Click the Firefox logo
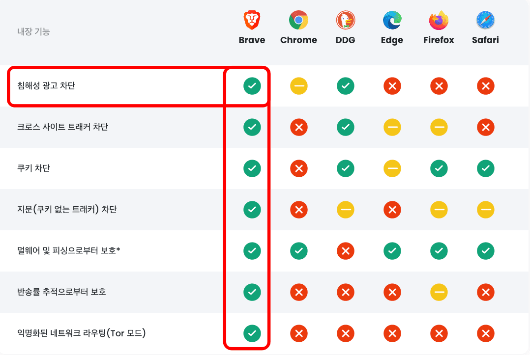This screenshot has height=355, width=530. [x=439, y=20]
